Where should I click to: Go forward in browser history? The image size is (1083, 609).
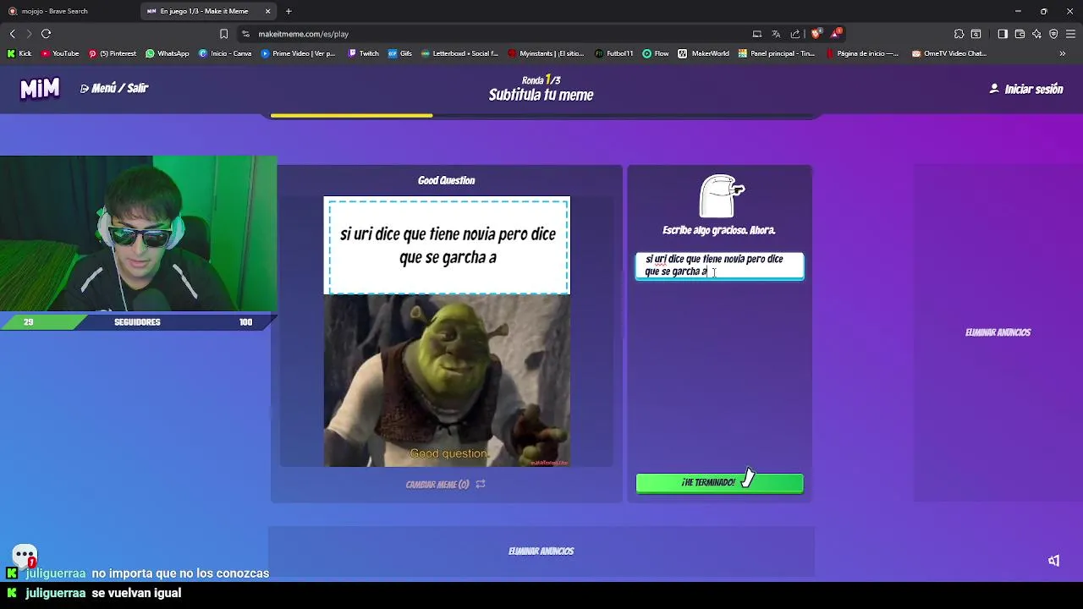pyautogui.click(x=29, y=34)
